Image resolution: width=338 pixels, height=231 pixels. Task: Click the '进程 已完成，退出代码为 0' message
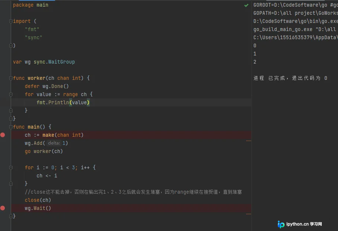pos(290,78)
